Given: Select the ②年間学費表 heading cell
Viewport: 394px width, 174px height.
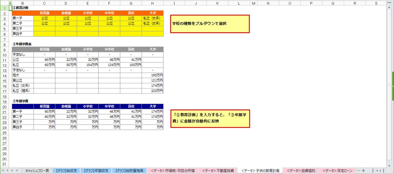Looking at the screenshot, I should 23,44.
